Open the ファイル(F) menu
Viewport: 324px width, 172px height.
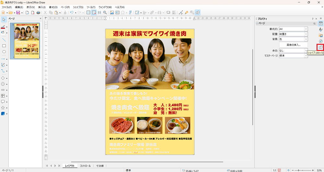point(6,7)
